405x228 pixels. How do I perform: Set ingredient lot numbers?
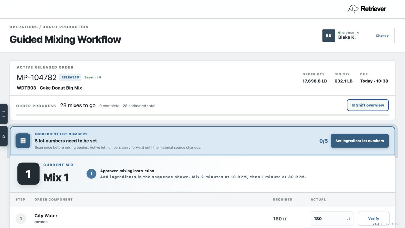(360, 141)
